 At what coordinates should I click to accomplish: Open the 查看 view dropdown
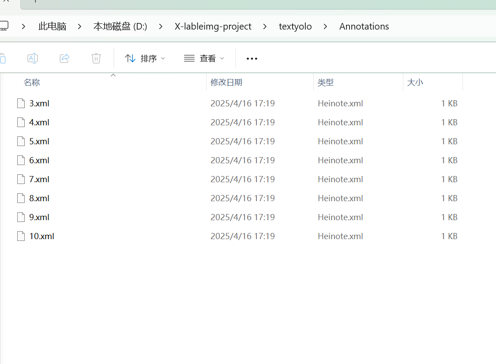tap(204, 58)
